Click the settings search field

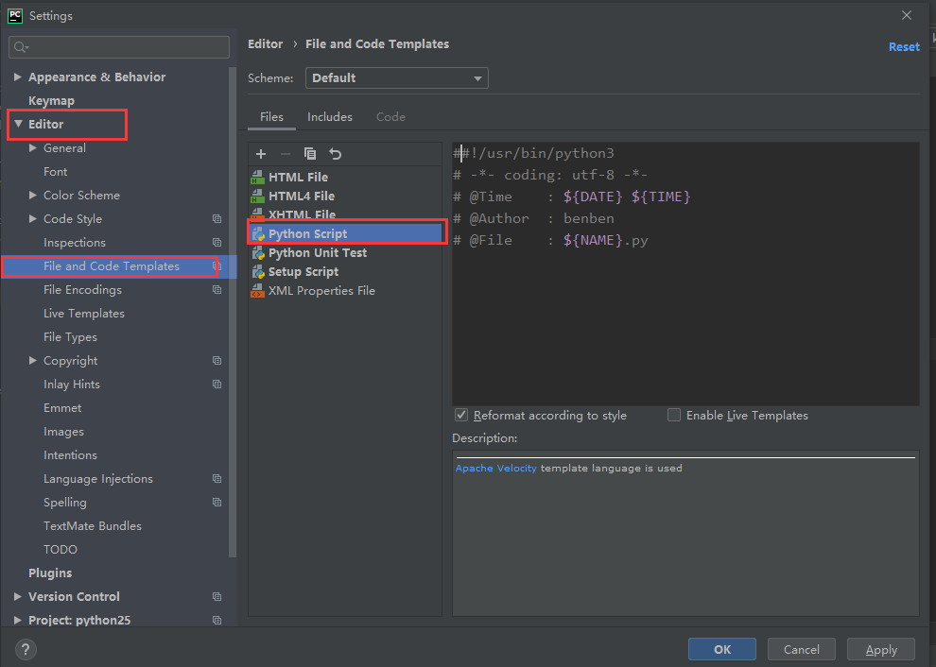point(120,47)
